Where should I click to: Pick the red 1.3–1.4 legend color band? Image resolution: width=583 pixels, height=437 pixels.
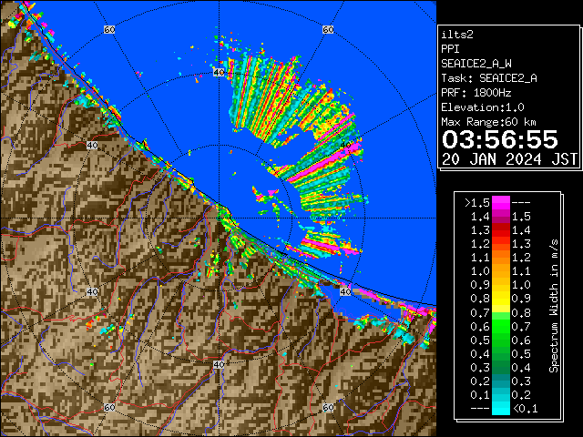click(500, 230)
